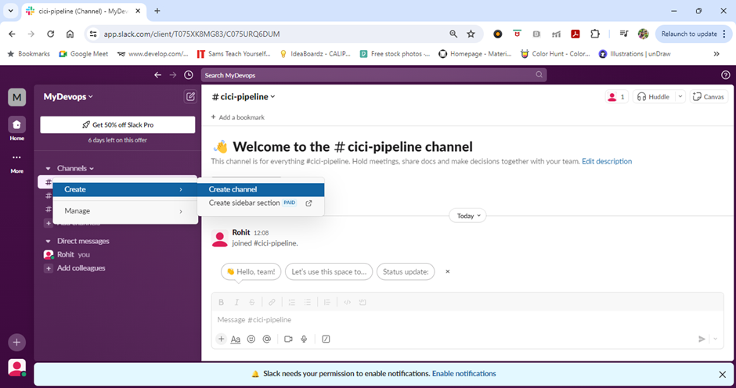Viewport: 736px width, 388px height.
Task: Expand the MyDevops workspace menu
Action: (x=68, y=97)
